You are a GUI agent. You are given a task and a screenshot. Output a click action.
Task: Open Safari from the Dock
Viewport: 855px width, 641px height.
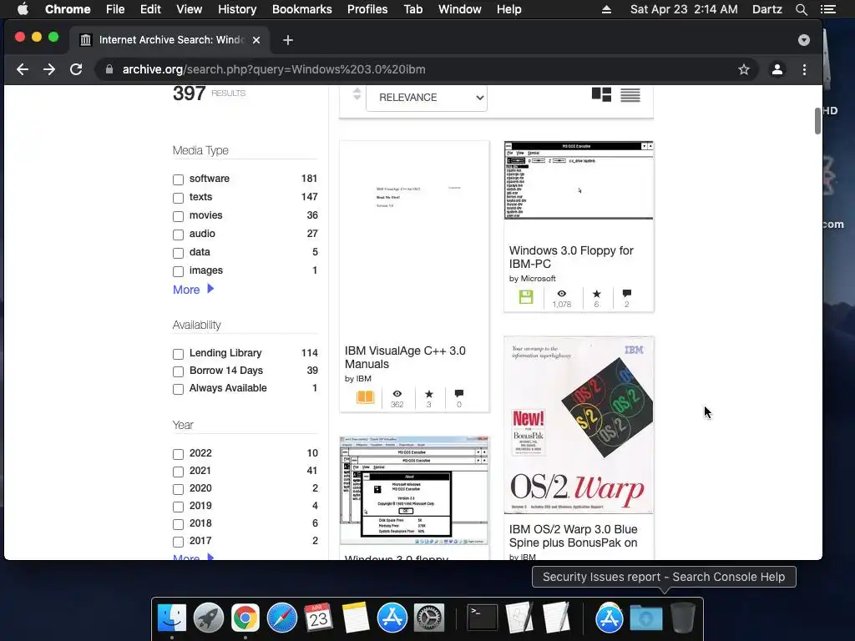(x=282, y=618)
